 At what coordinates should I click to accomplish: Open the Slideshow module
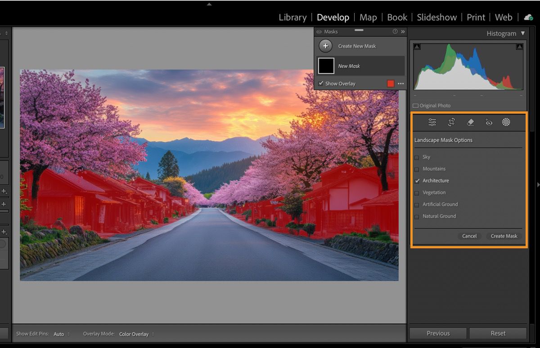click(x=436, y=17)
